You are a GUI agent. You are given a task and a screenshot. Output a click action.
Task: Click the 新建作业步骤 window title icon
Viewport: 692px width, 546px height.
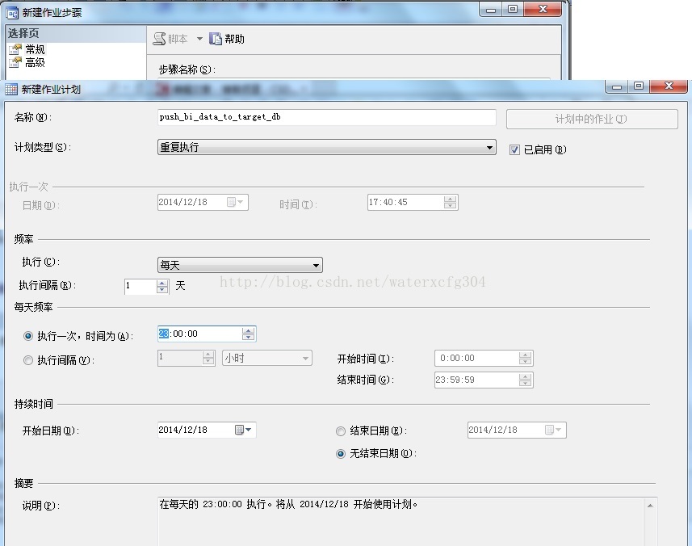click(12, 13)
